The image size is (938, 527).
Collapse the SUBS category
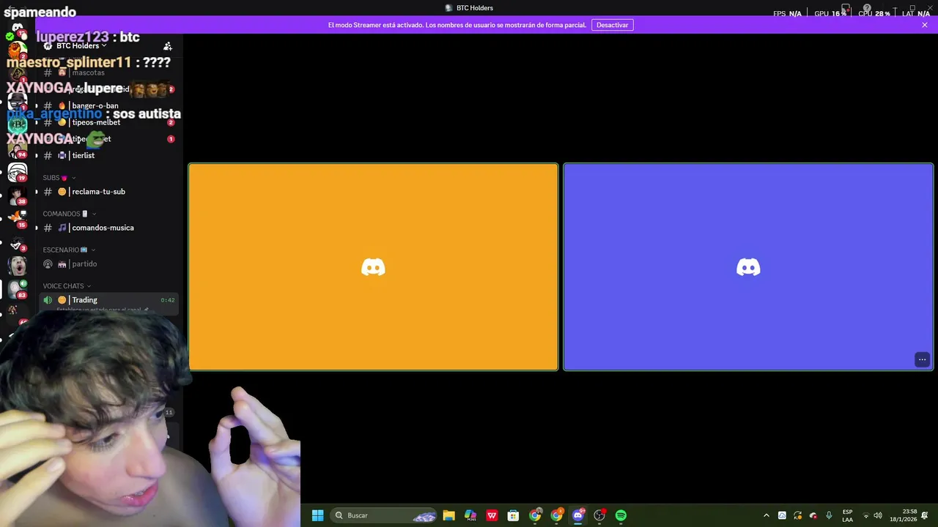coord(59,178)
